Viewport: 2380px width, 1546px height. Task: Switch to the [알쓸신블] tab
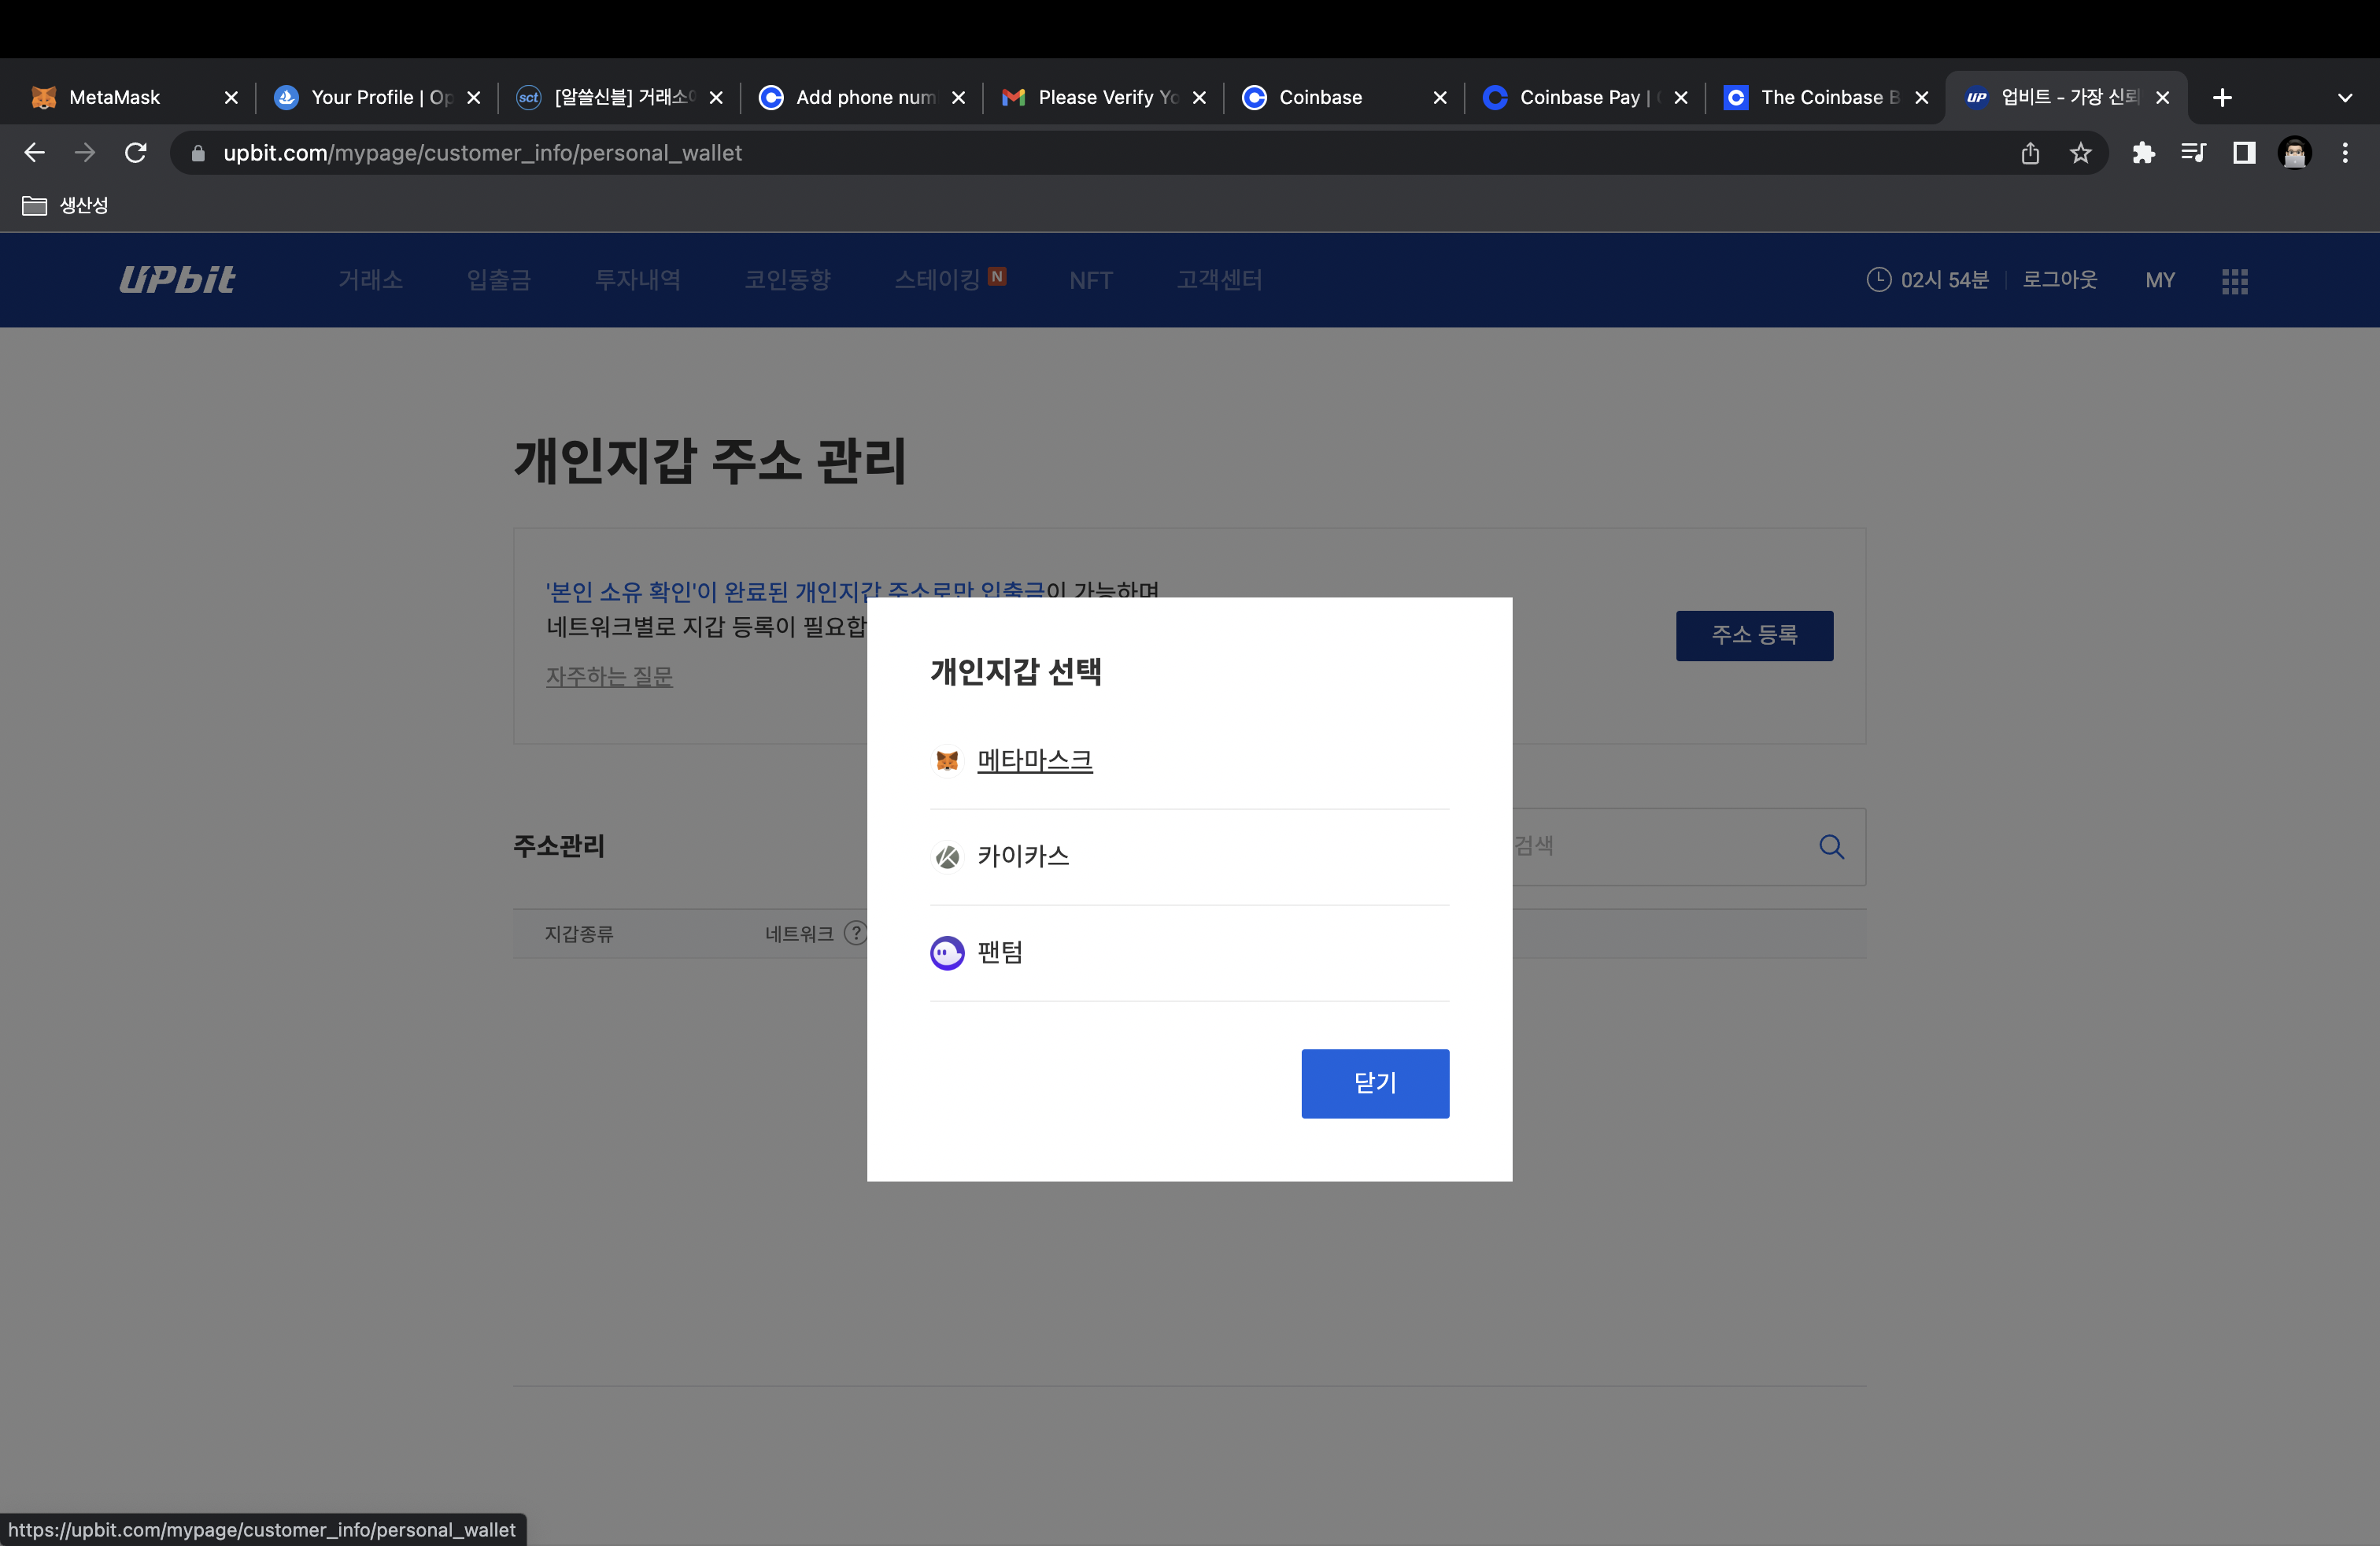tap(618, 97)
